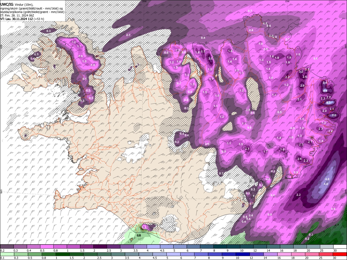Select the '30' label in the bottom rain legend row

pyautogui.click(x=334, y=258)
